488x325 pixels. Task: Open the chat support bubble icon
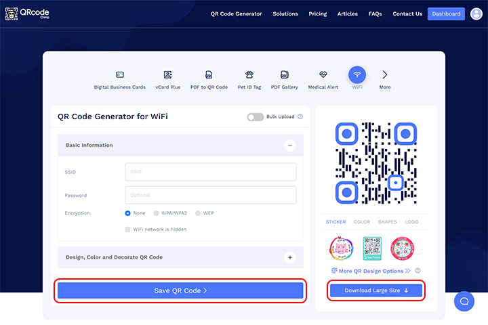pyautogui.click(x=464, y=301)
